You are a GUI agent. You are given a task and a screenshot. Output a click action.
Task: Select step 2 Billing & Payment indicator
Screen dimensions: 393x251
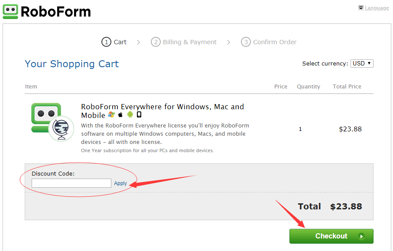click(156, 42)
